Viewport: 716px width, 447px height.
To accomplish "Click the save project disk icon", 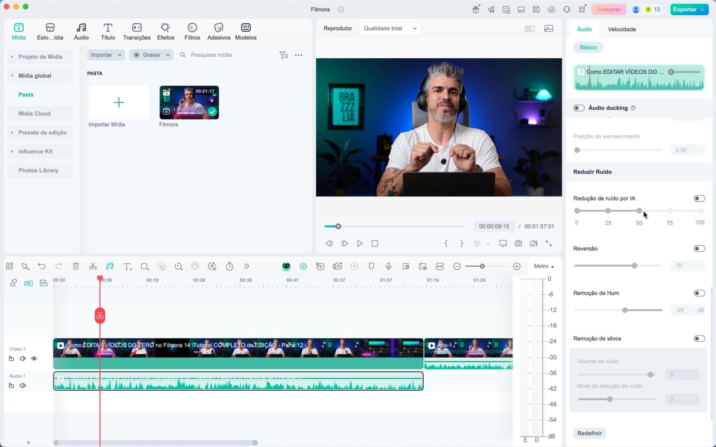I will [x=536, y=9].
